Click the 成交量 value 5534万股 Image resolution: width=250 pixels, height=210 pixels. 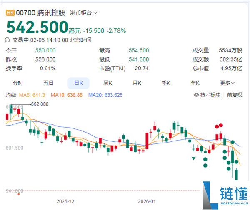[x=230, y=51]
